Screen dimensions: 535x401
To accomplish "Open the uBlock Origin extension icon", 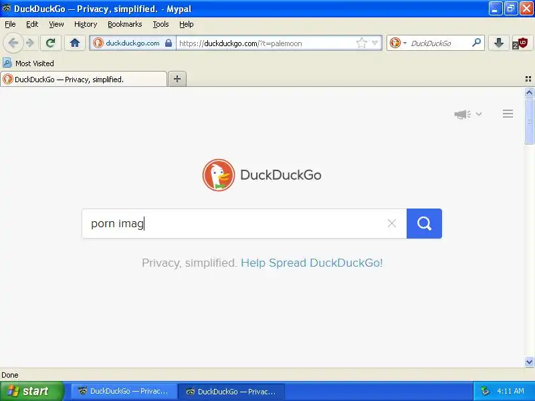I will click(x=521, y=43).
